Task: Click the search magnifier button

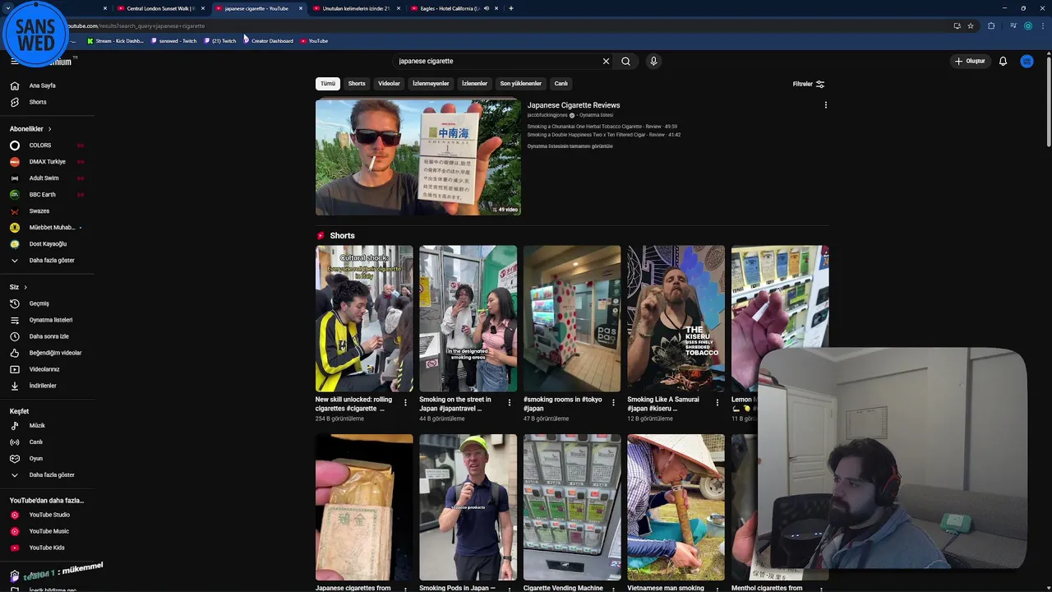Action: pos(625,61)
